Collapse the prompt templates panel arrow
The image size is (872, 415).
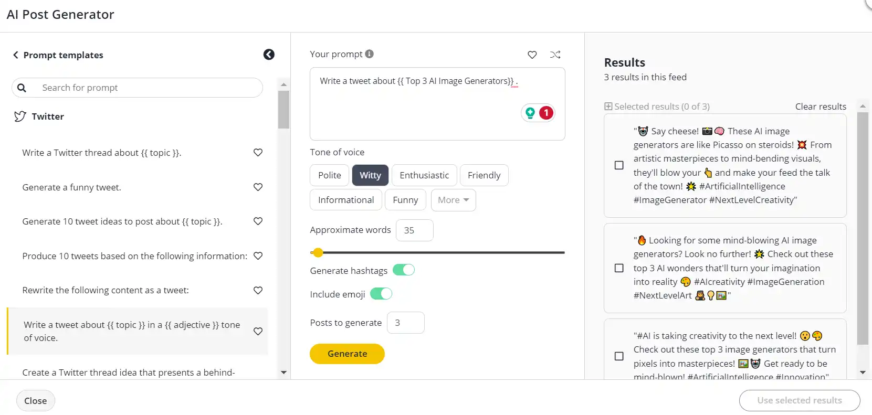coord(269,55)
